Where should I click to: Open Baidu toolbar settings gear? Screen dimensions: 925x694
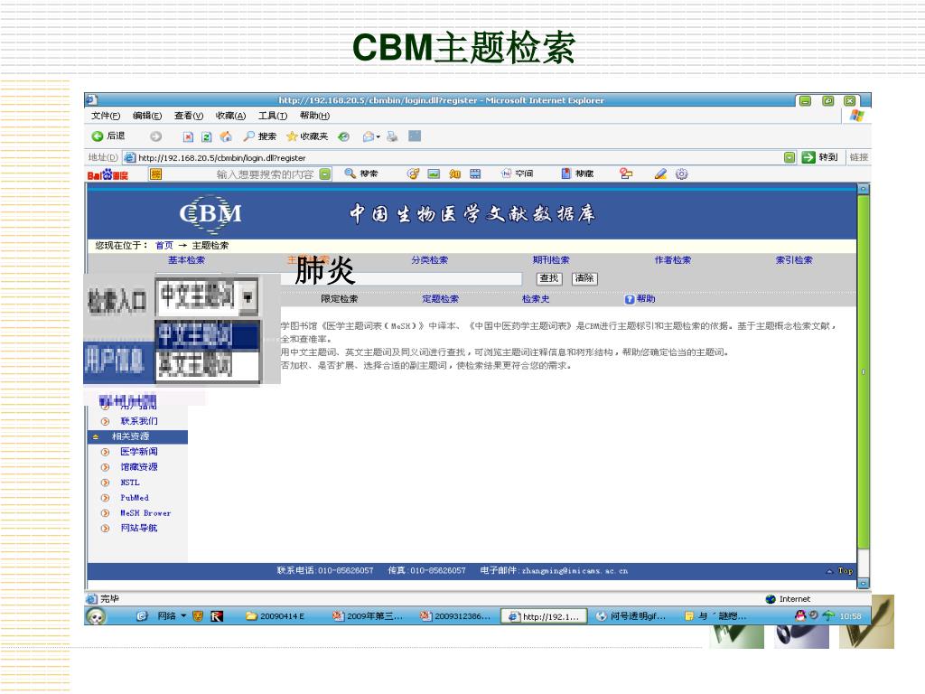pos(681,173)
